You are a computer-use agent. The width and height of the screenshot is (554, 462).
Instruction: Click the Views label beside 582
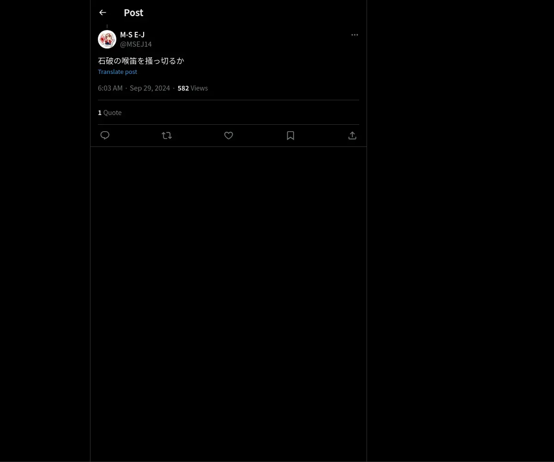199,88
